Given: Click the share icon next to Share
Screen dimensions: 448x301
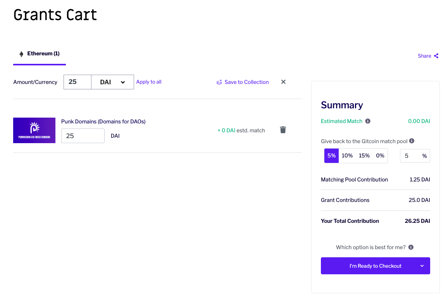Looking at the screenshot, I should [436, 56].
